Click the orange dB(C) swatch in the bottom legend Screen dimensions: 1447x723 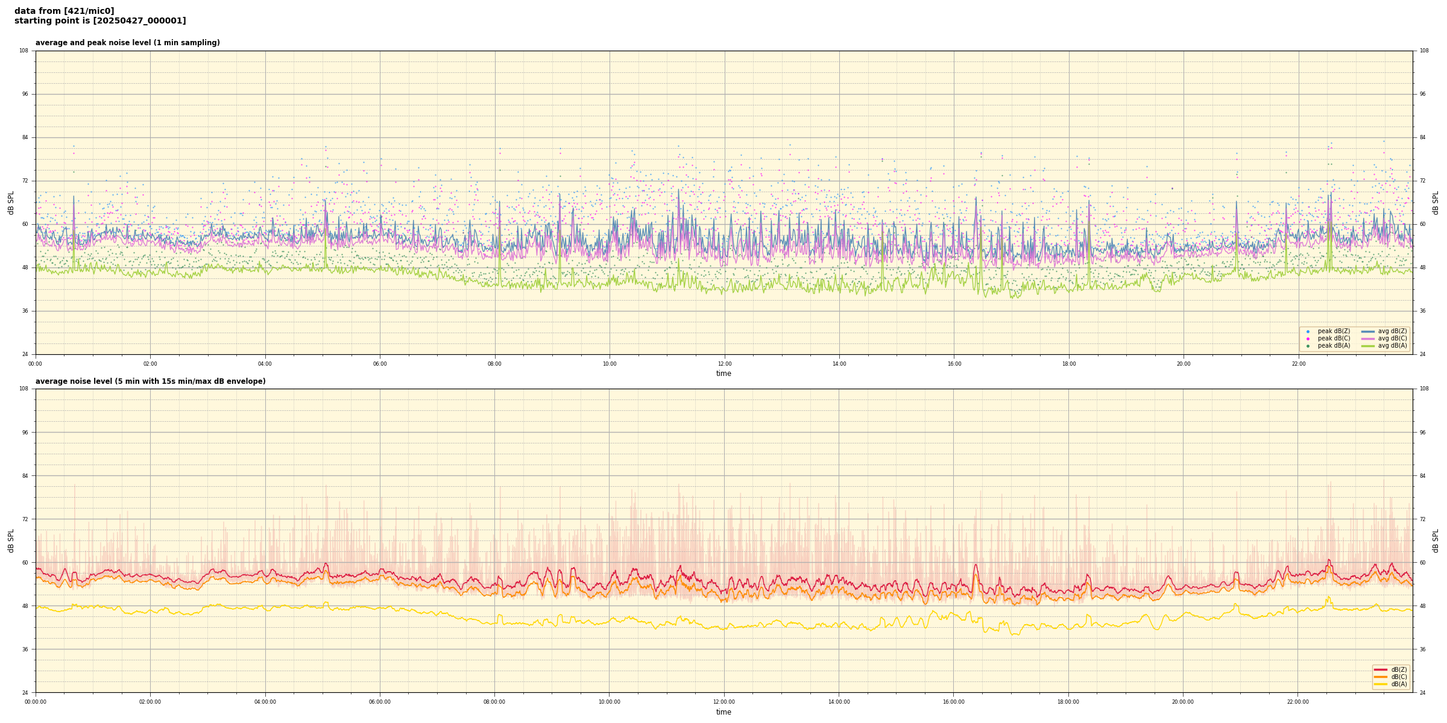click(x=1381, y=677)
